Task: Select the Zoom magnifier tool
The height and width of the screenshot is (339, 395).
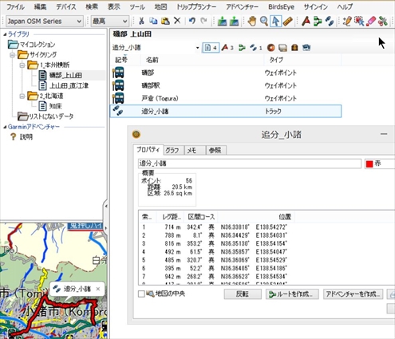Action: pos(264,21)
